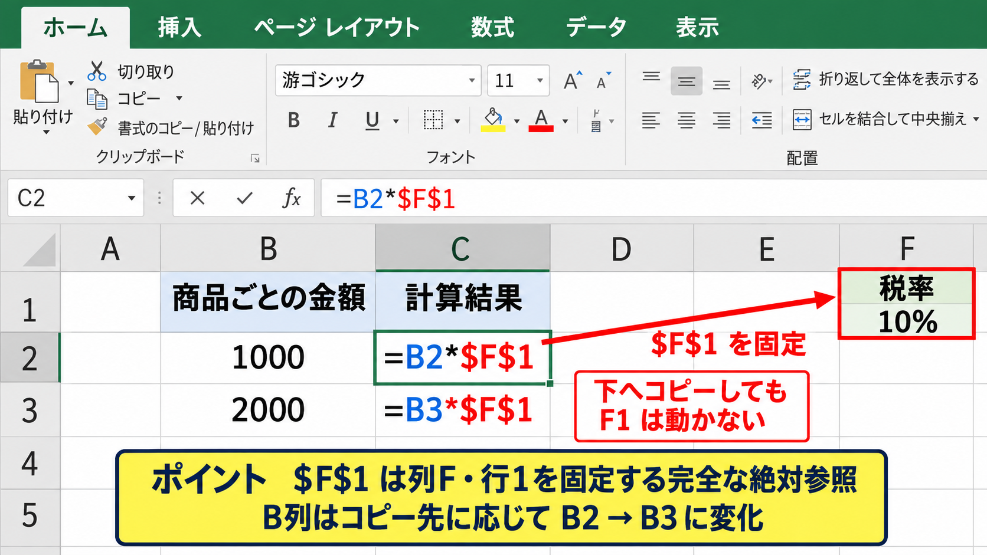Confirm formula entry with checkmark button
The width and height of the screenshot is (987, 555).
click(244, 198)
